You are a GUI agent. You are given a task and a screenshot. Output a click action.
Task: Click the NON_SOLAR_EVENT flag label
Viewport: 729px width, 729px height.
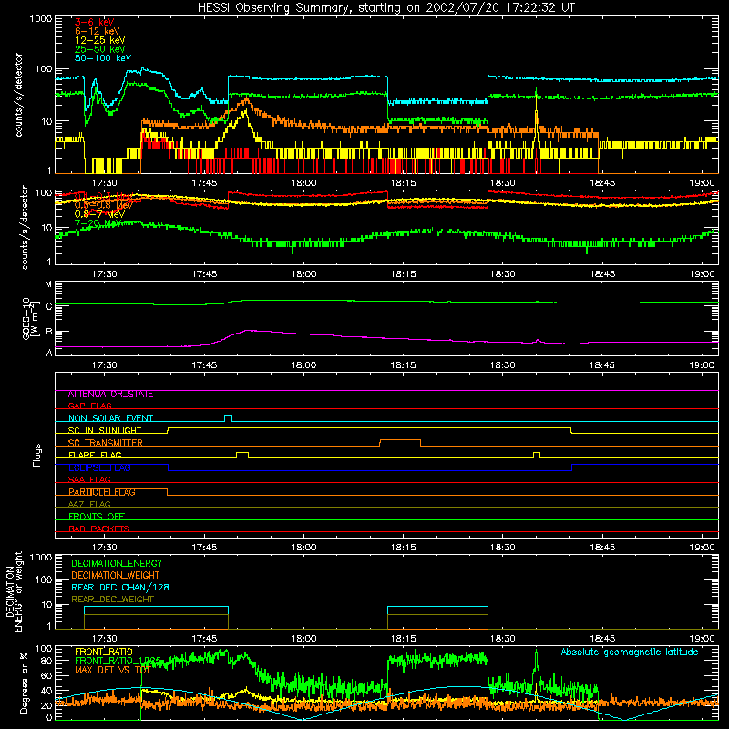coord(110,418)
